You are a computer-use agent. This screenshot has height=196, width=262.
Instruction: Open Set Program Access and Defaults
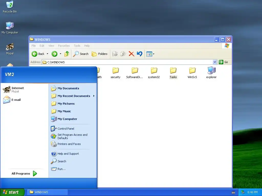pyautogui.click(x=73, y=136)
